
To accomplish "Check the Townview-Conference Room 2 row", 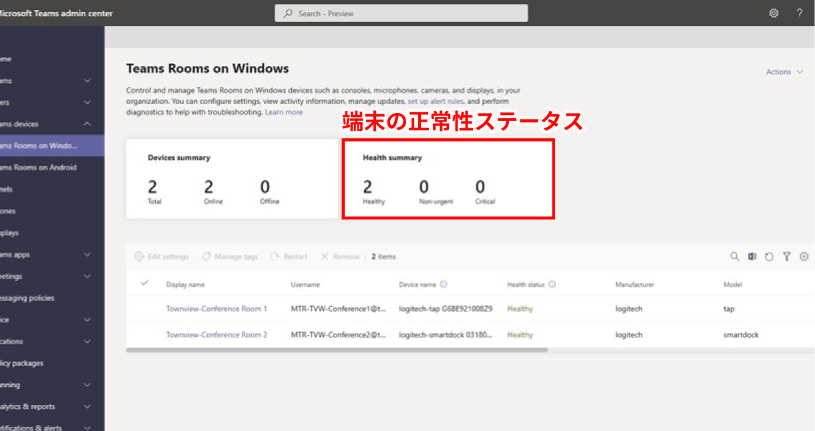I will 144,334.
